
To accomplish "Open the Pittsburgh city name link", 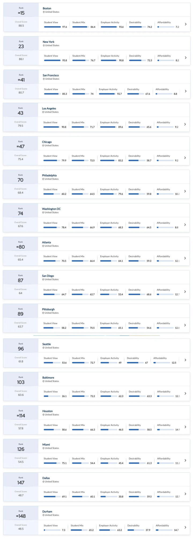I will coord(48,309).
